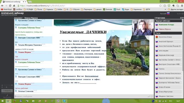
Task: Expand the ДЕТИ bookmarks folder
Action: [147, 9]
